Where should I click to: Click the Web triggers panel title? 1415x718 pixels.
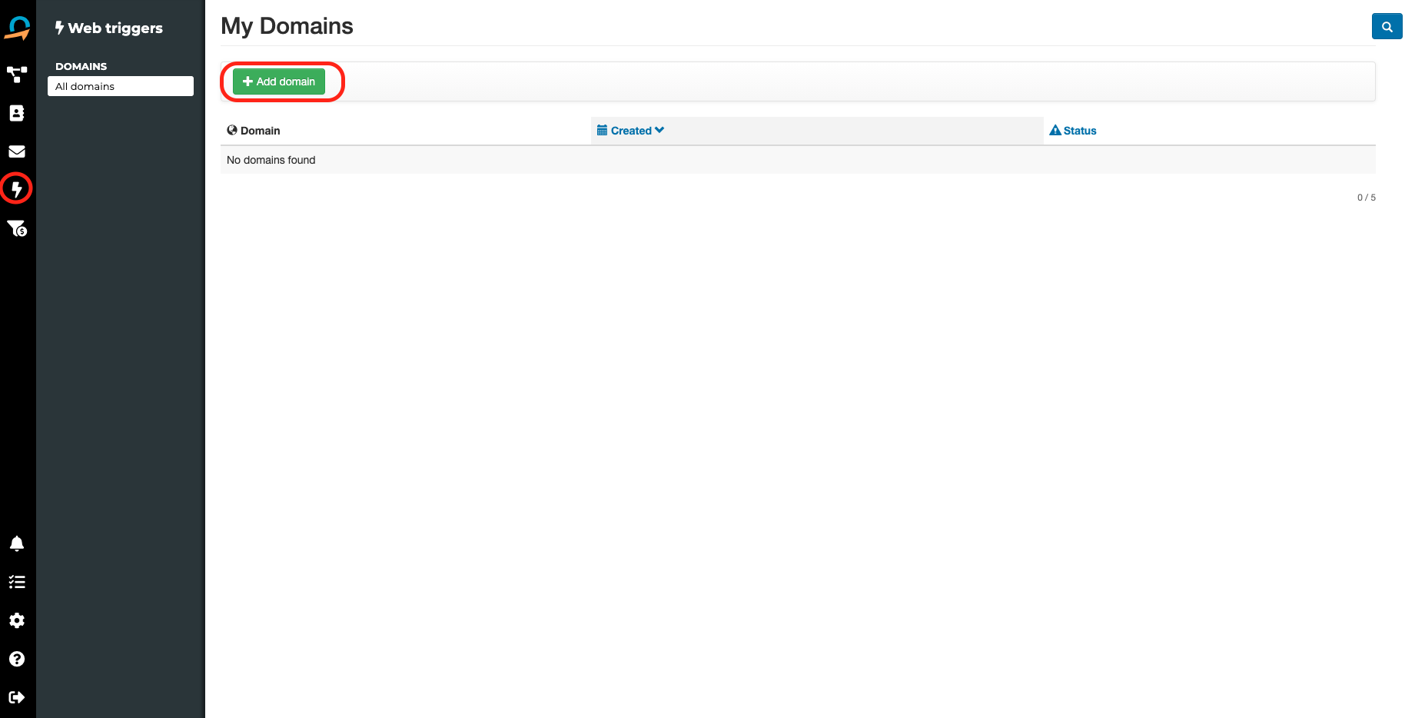(x=109, y=28)
